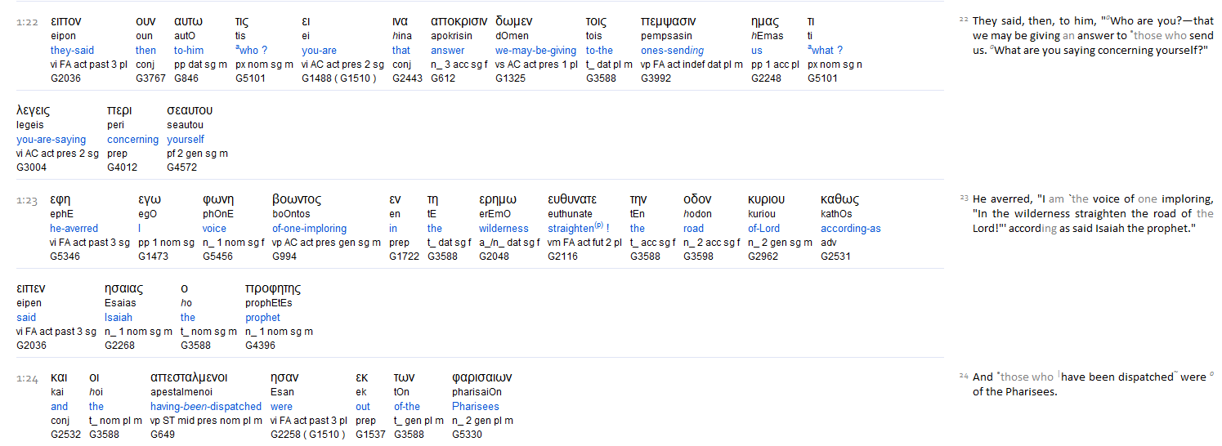This screenshot has width=1222, height=446.
Task: Select the "we-may-be-giving" gloss link
Action: pos(535,50)
